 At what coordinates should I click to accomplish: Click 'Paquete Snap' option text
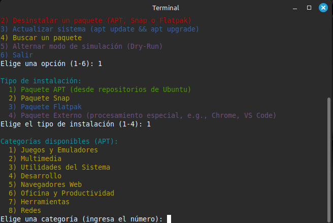coord(45,98)
